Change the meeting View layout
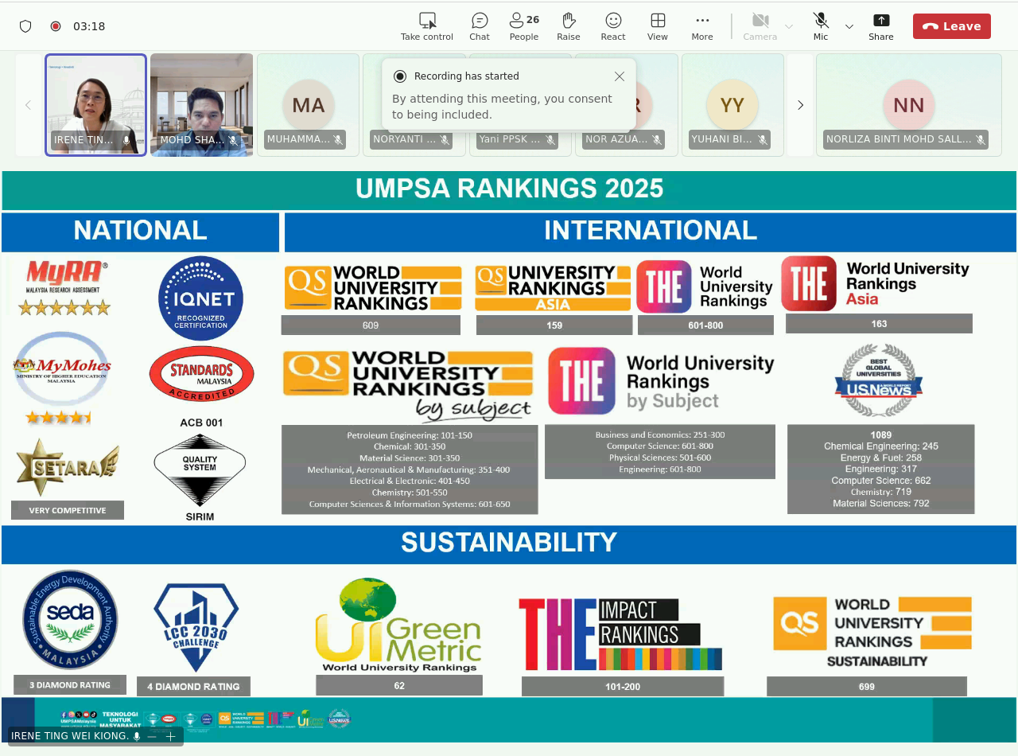 pyautogui.click(x=658, y=26)
